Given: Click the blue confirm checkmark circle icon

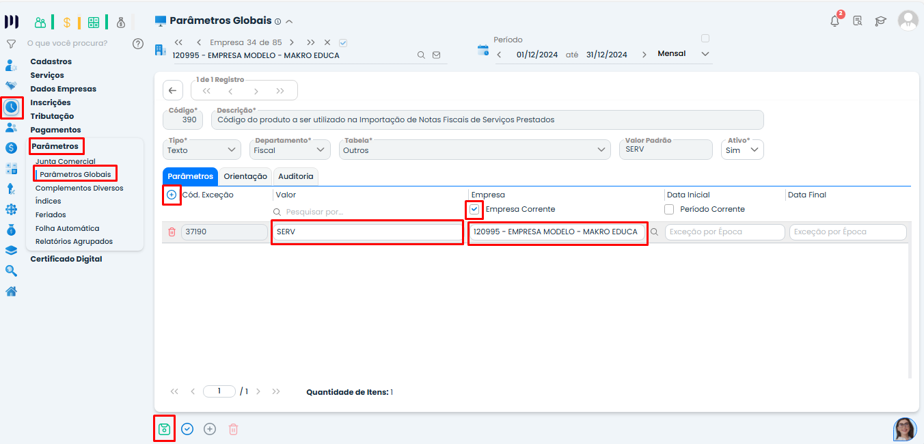Looking at the screenshot, I should [x=187, y=429].
